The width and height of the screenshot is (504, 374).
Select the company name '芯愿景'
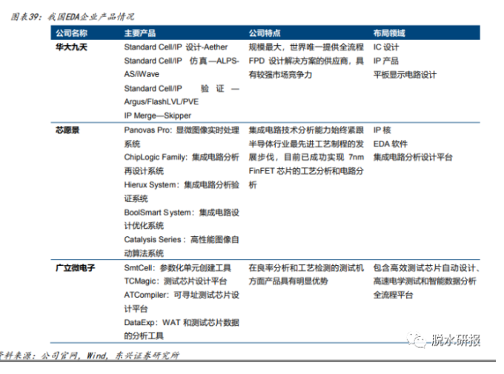click(67, 130)
